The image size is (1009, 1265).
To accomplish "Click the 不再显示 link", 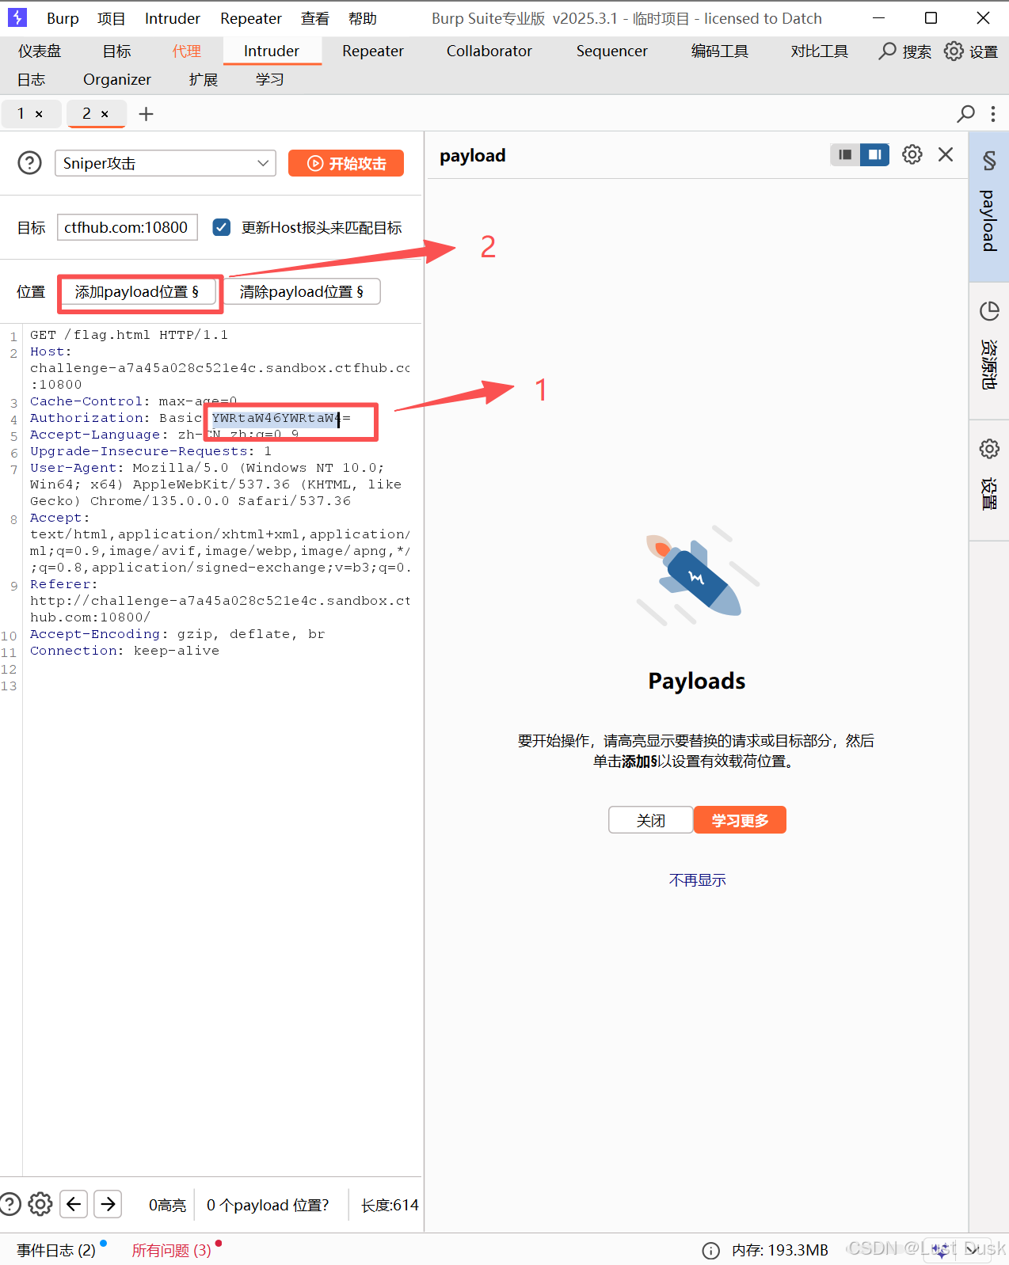I will (697, 880).
